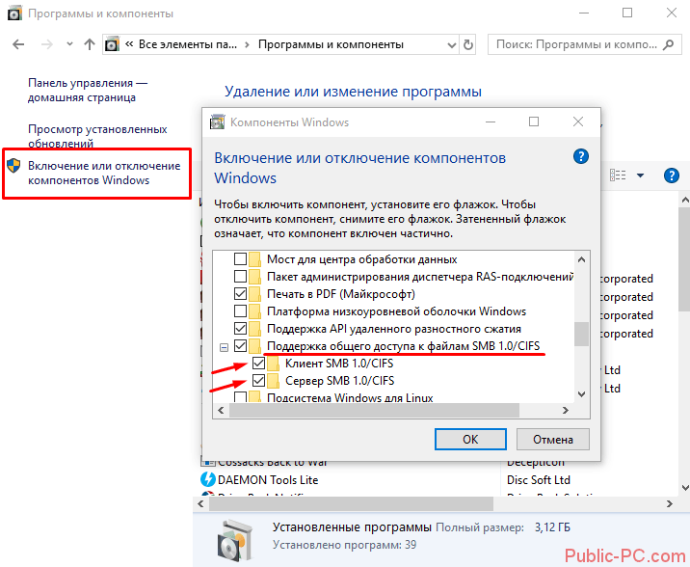The width and height of the screenshot is (690, 567).
Task: Click the Компоненты Windows dialog title icon
Action: pyautogui.click(x=217, y=121)
